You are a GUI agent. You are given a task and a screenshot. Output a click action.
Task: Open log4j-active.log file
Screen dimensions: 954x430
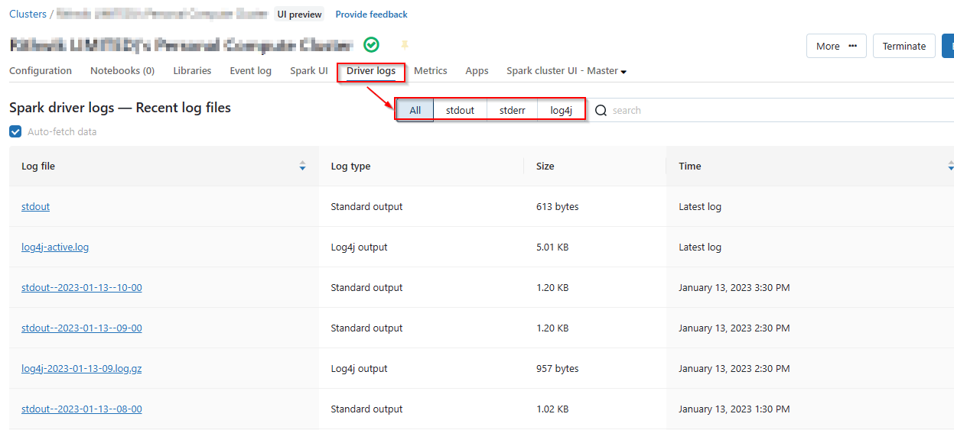click(x=55, y=247)
